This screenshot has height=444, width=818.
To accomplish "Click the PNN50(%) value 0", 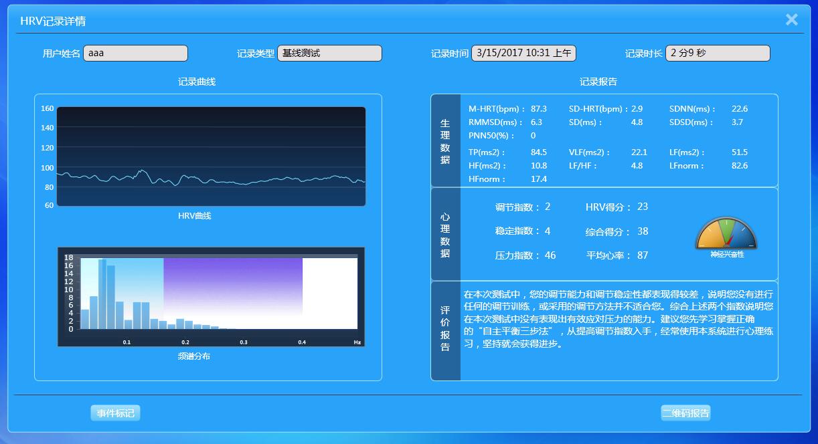I will pyautogui.click(x=534, y=136).
